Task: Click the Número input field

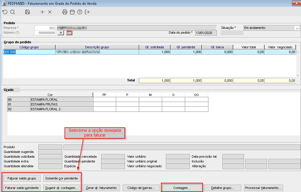Action: point(45,33)
